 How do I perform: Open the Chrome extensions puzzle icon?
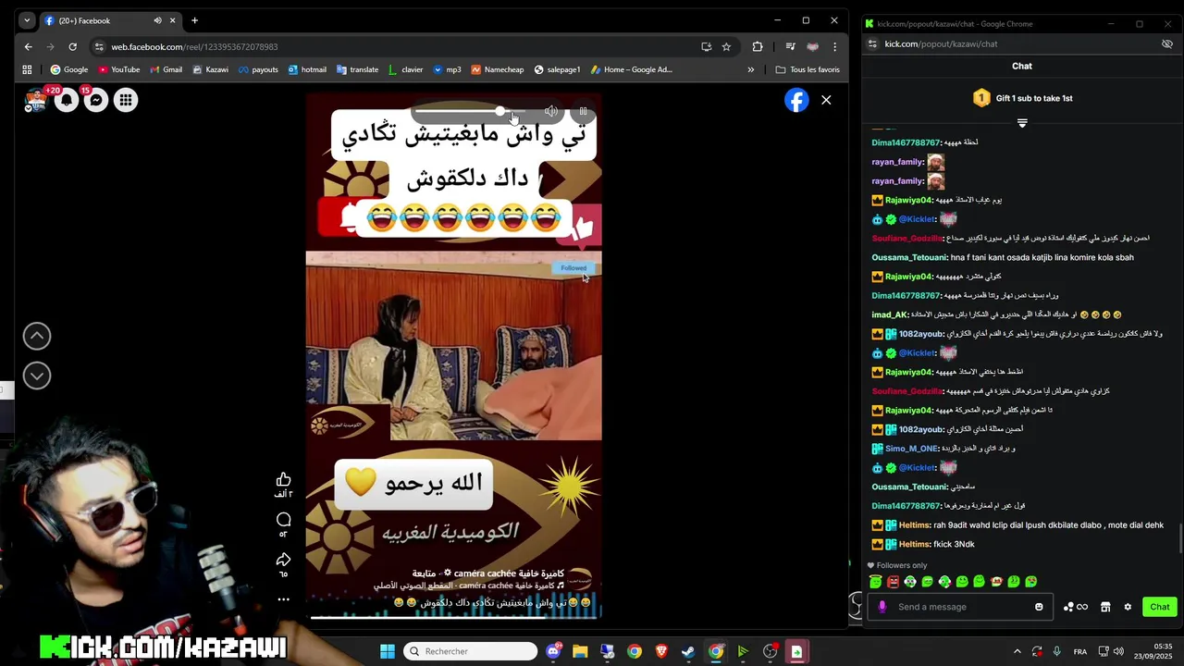coord(758,46)
